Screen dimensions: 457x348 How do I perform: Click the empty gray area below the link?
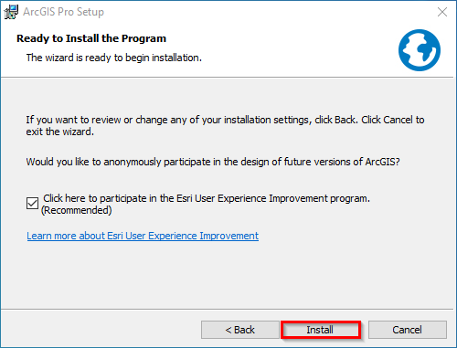227,276
